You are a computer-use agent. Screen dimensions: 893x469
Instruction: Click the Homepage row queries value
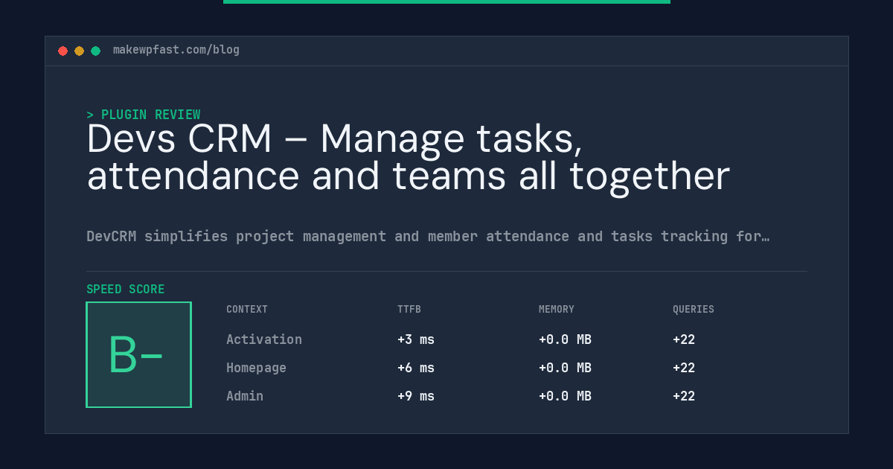point(684,368)
